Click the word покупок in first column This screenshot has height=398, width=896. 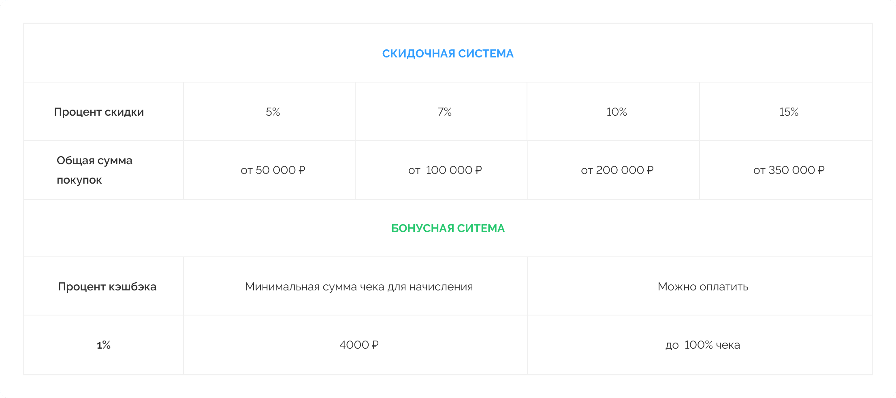[79, 180]
